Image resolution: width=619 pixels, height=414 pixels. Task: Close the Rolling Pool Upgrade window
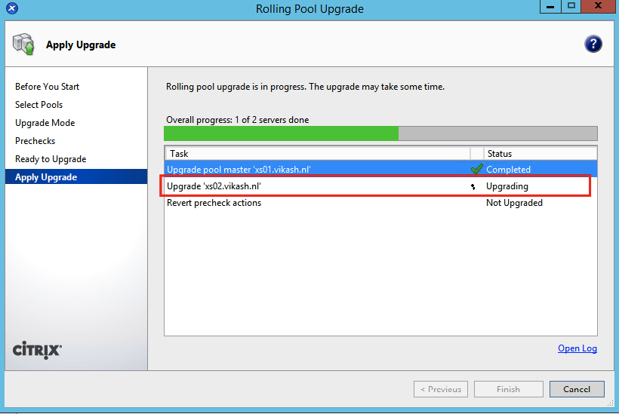tap(598, 6)
